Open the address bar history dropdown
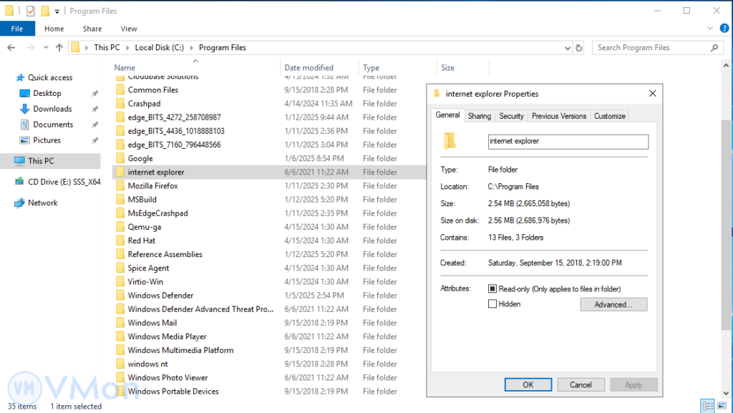Viewport: 733px width, 413px height. [x=567, y=48]
